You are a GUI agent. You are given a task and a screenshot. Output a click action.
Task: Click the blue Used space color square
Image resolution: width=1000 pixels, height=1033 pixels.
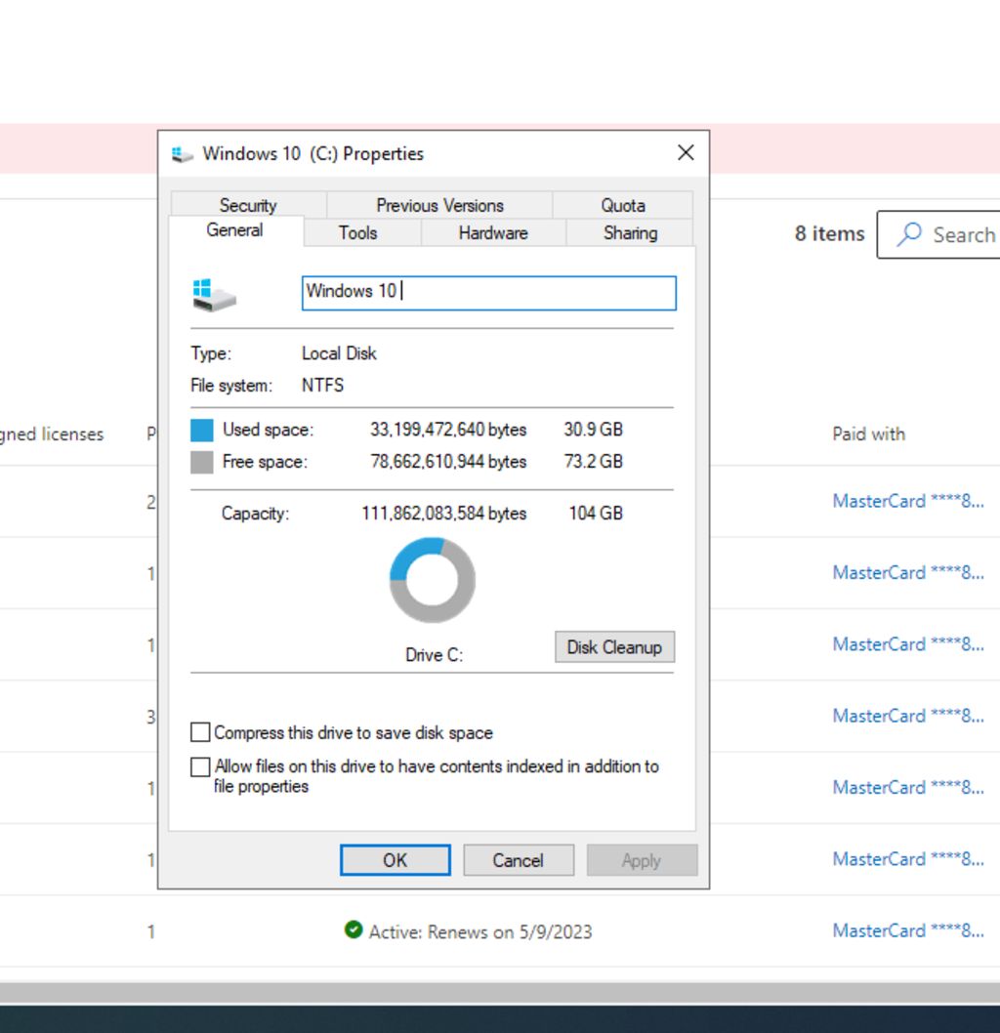[x=201, y=430]
